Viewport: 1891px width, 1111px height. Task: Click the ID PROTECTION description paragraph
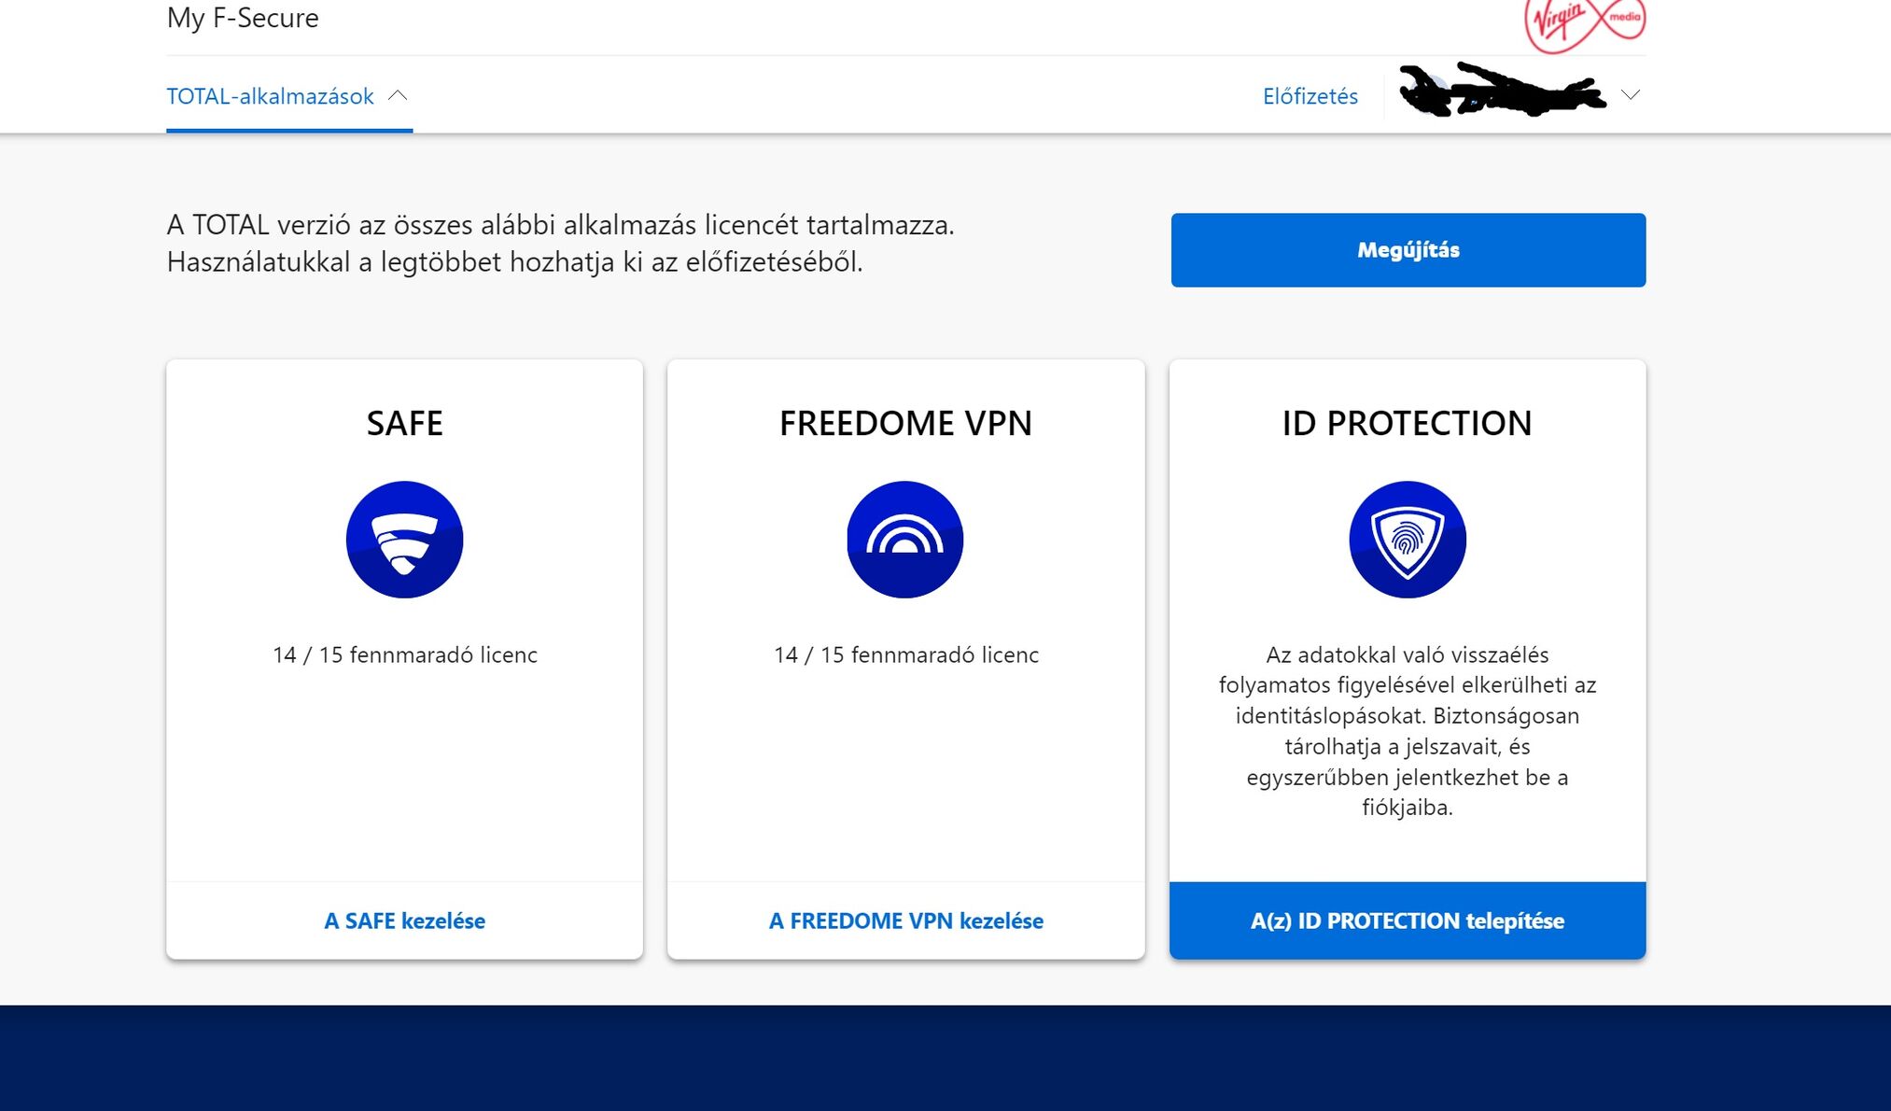[1408, 730]
